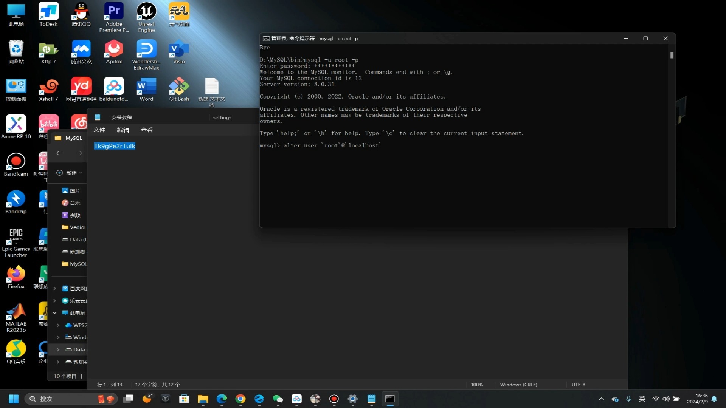Open the 新建 dropdown in File Explorer
The width and height of the screenshot is (726, 408).
[x=69, y=173]
